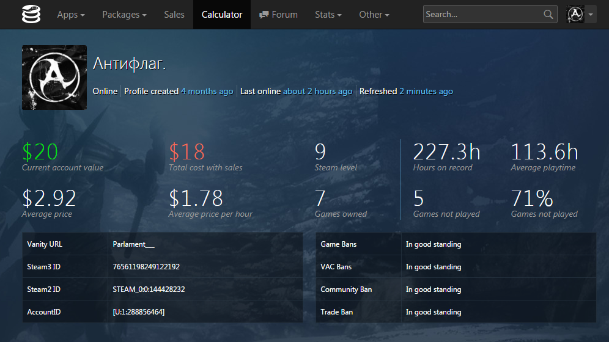This screenshot has width=609, height=342.
Task: Click the large profile avatar image
Action: pos(54,78)
